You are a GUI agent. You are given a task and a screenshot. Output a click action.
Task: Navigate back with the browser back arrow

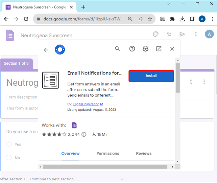pyautogui.click(x=6, y=19)
